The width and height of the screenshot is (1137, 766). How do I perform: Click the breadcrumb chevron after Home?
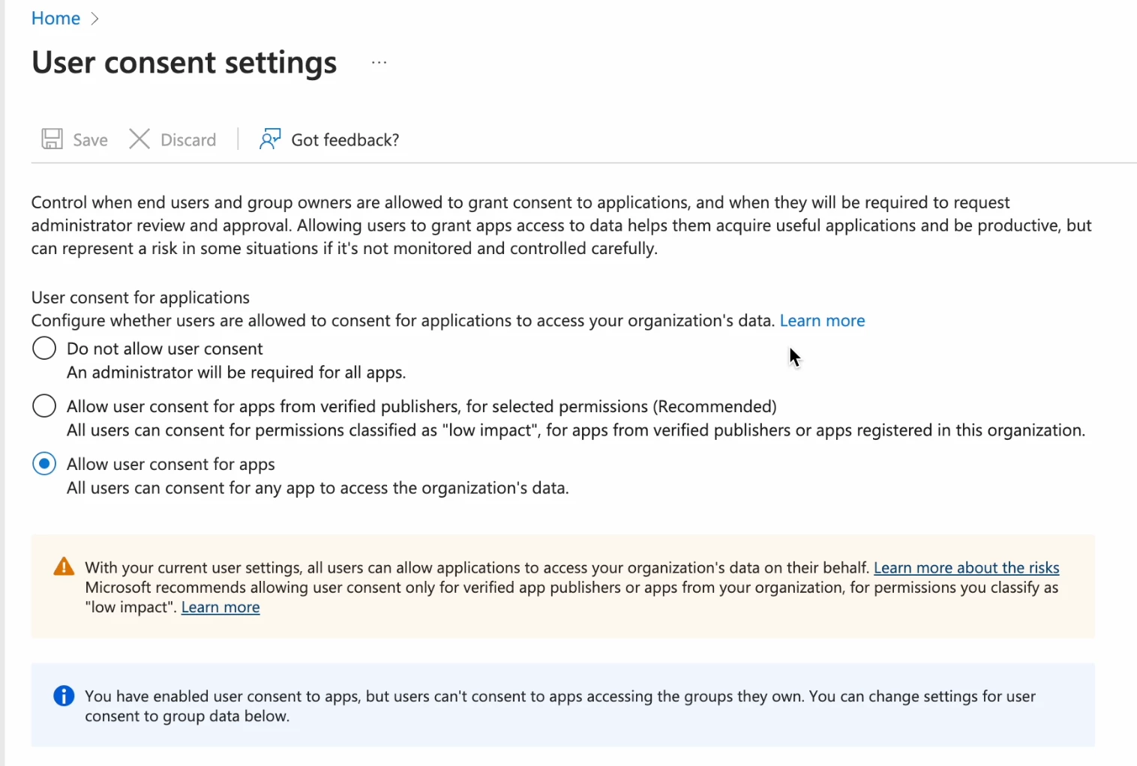click(x=94, y=19)
